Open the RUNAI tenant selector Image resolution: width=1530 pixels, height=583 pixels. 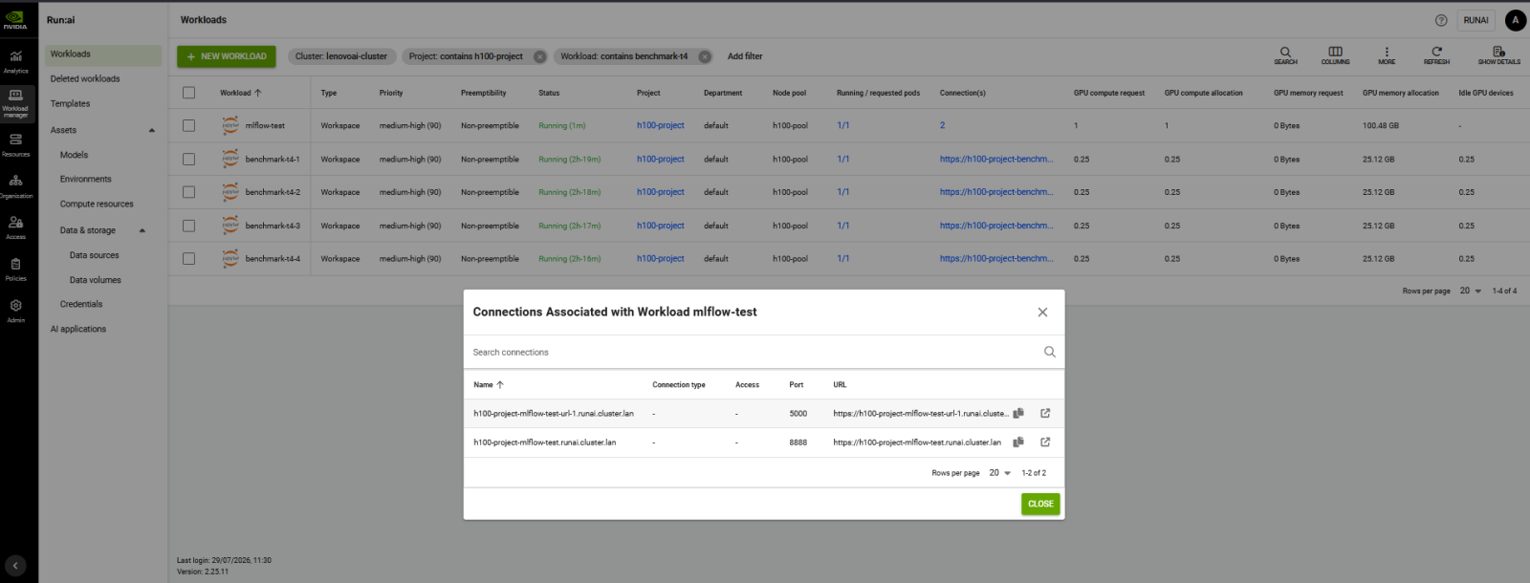[1475, 20]
